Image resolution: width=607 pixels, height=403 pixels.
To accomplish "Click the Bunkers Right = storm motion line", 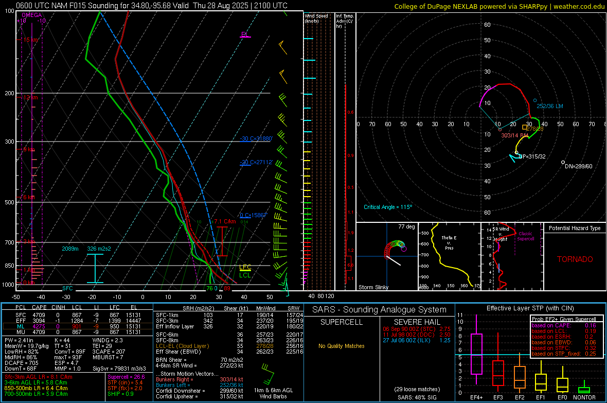I will (200, 380).
